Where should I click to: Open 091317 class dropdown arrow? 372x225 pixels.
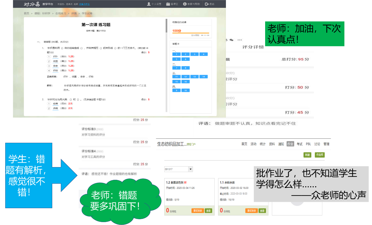pyautogui.click(x=191, y=169)
